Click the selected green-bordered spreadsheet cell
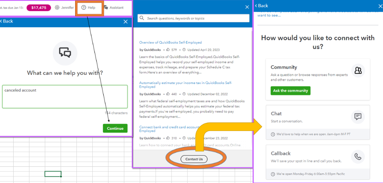 tap(53, 174)
